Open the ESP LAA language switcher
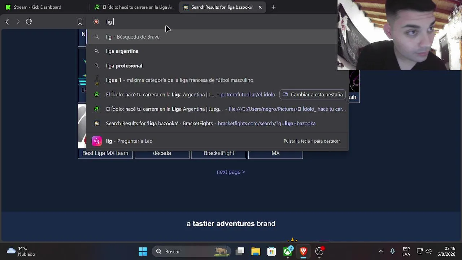Image resolution: width=462 pixels, height=260 pixels. 406,251
